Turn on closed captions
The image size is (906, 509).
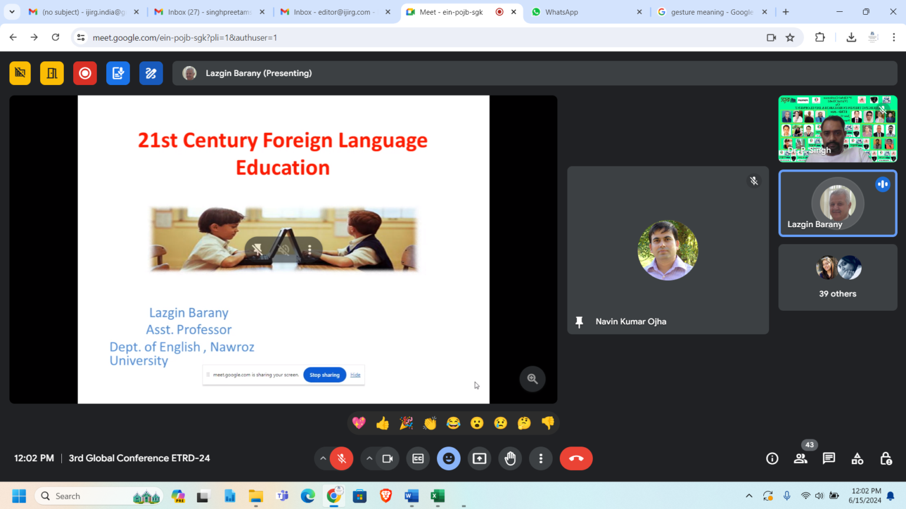pos(418,458)
